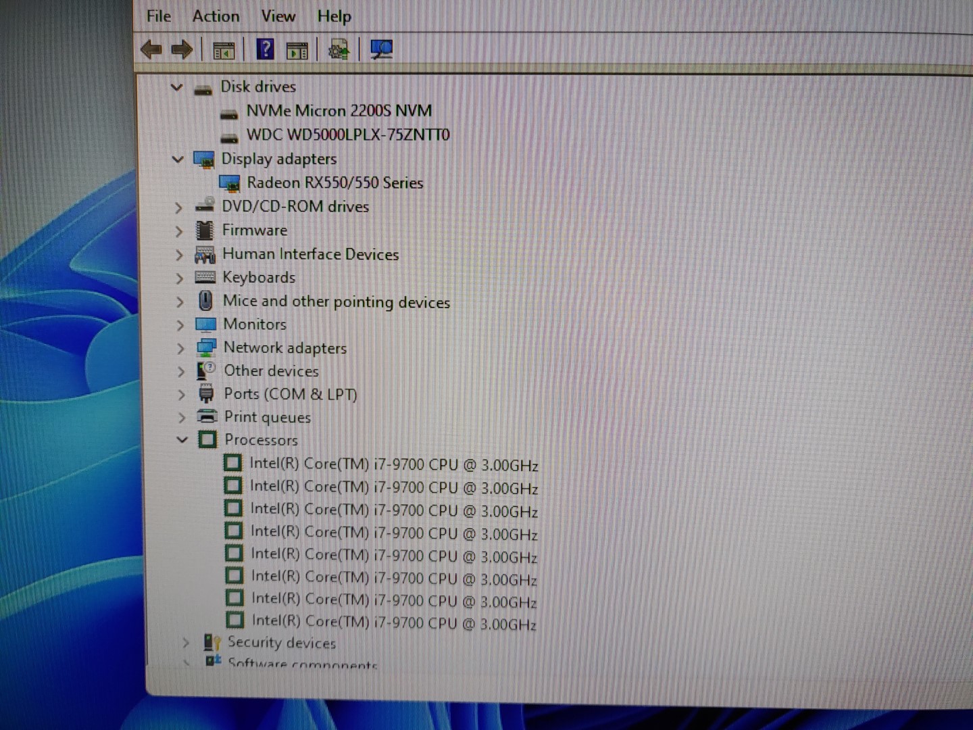Click the Human Interface Devices icon
The image size is (973, 730).
pyautogui.click(x=205, y=254)
